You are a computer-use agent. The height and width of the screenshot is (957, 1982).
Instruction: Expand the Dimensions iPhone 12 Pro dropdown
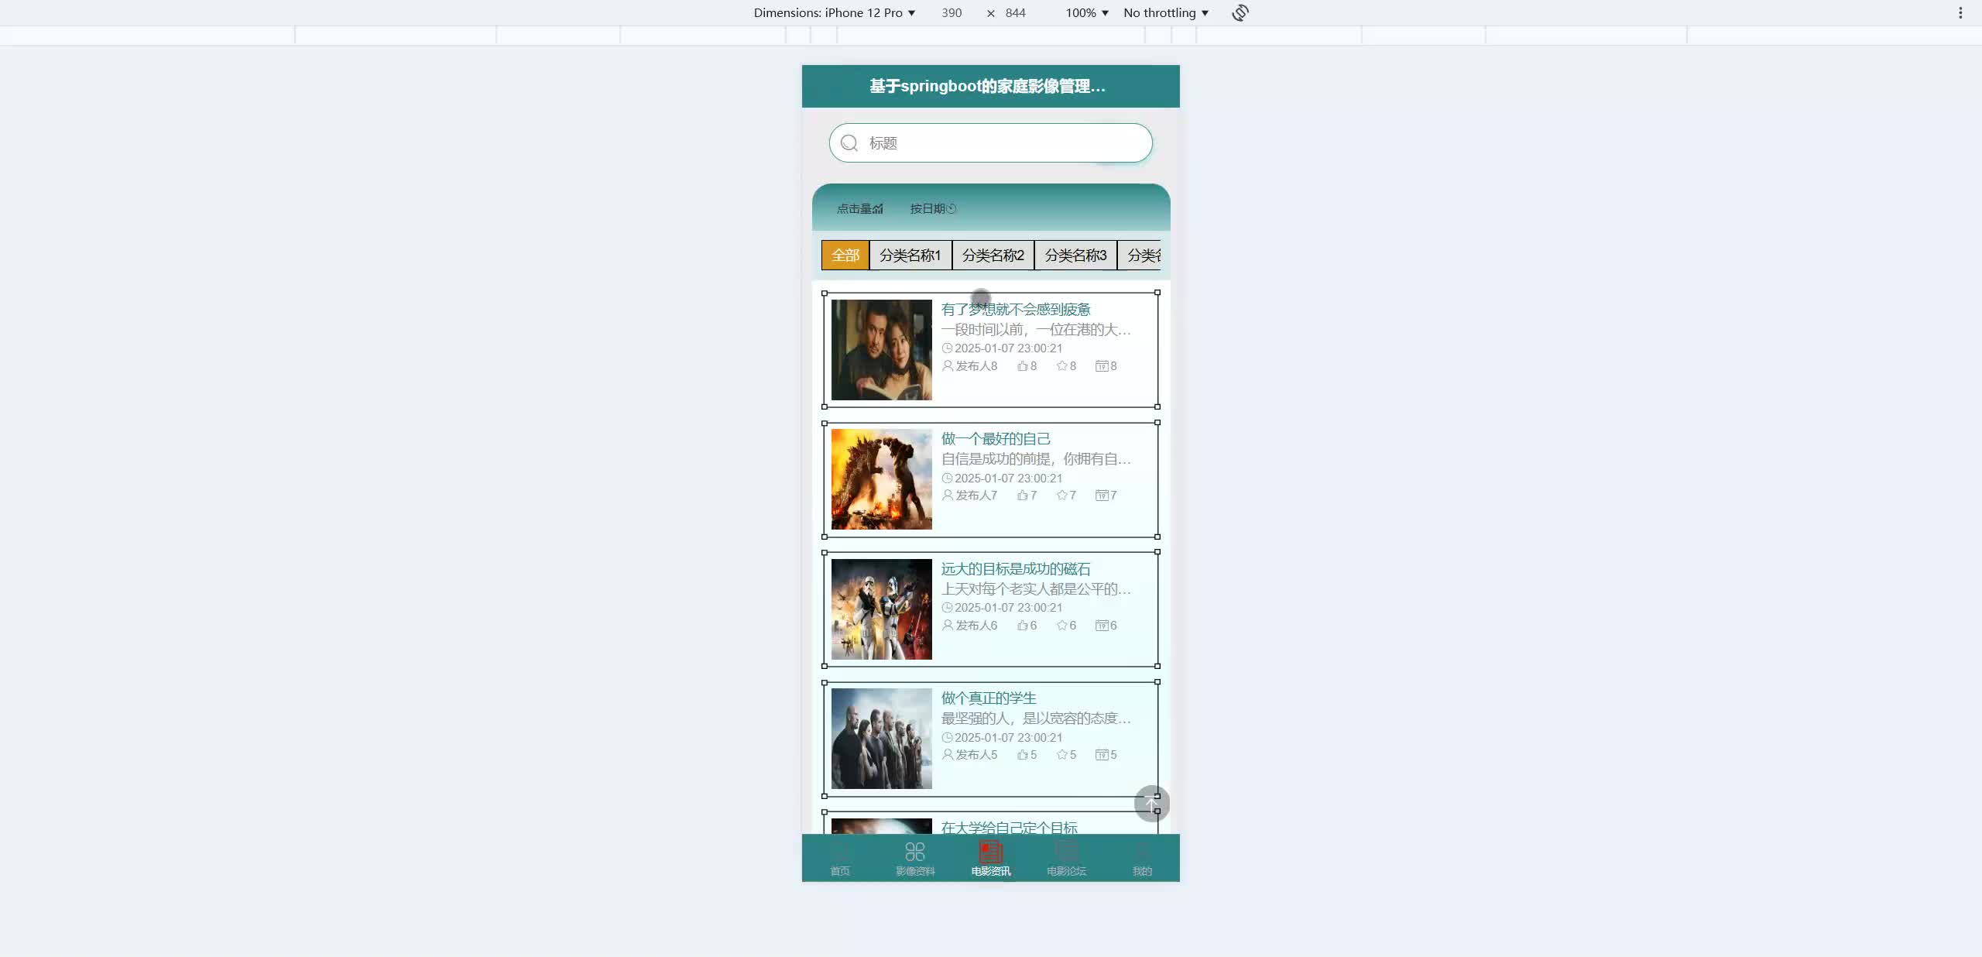[x=834, y=13]
